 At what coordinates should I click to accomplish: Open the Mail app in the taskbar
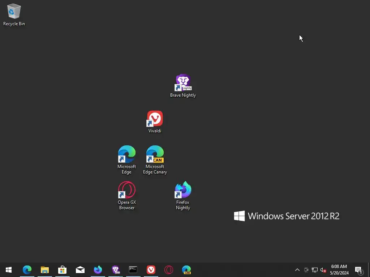click(80, 270)
